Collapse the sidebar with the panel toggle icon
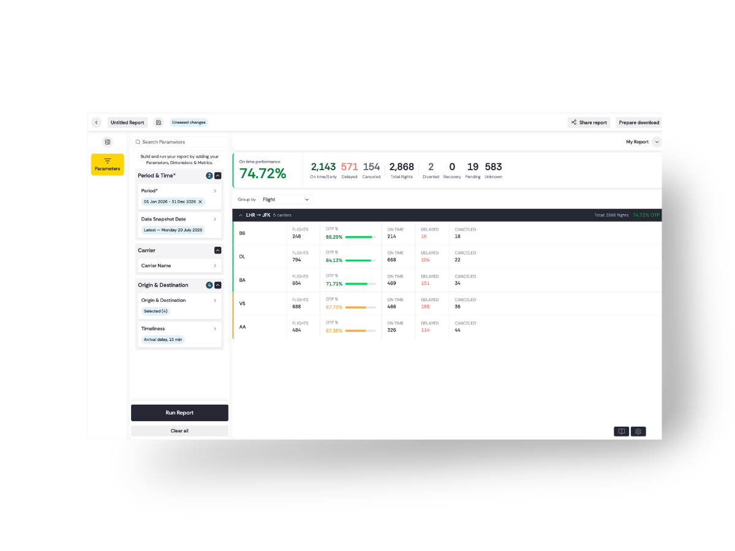The image size is (735, 551). click(x=107, y=142)
